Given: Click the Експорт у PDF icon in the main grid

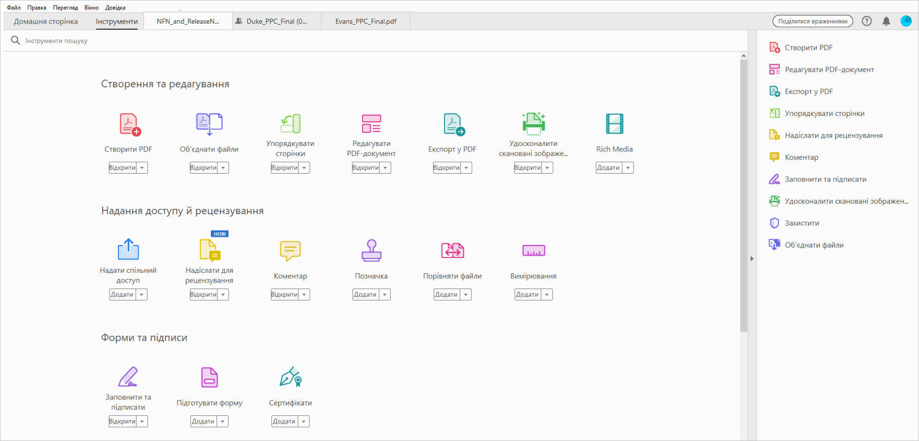Looking at the screenshot, I should point(454,124).
